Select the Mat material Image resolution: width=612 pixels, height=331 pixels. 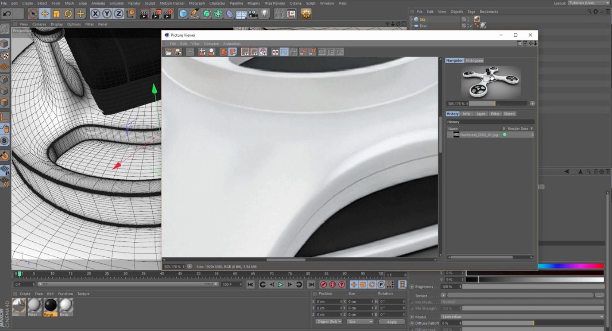pyautogui.click(x=19, y=307)
